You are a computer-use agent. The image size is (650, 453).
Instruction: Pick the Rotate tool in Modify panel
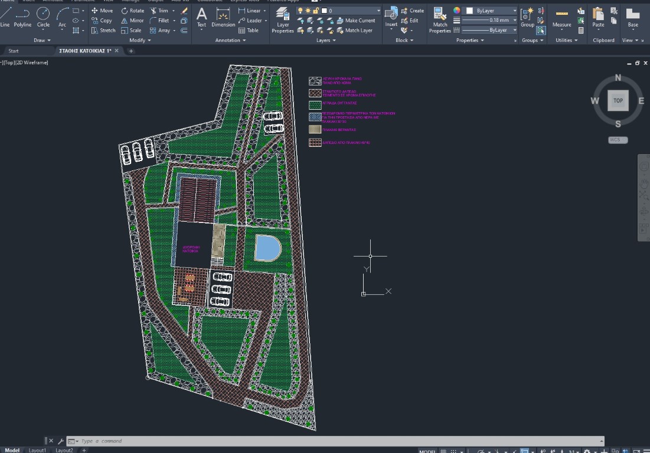click(x=132, y=11)
